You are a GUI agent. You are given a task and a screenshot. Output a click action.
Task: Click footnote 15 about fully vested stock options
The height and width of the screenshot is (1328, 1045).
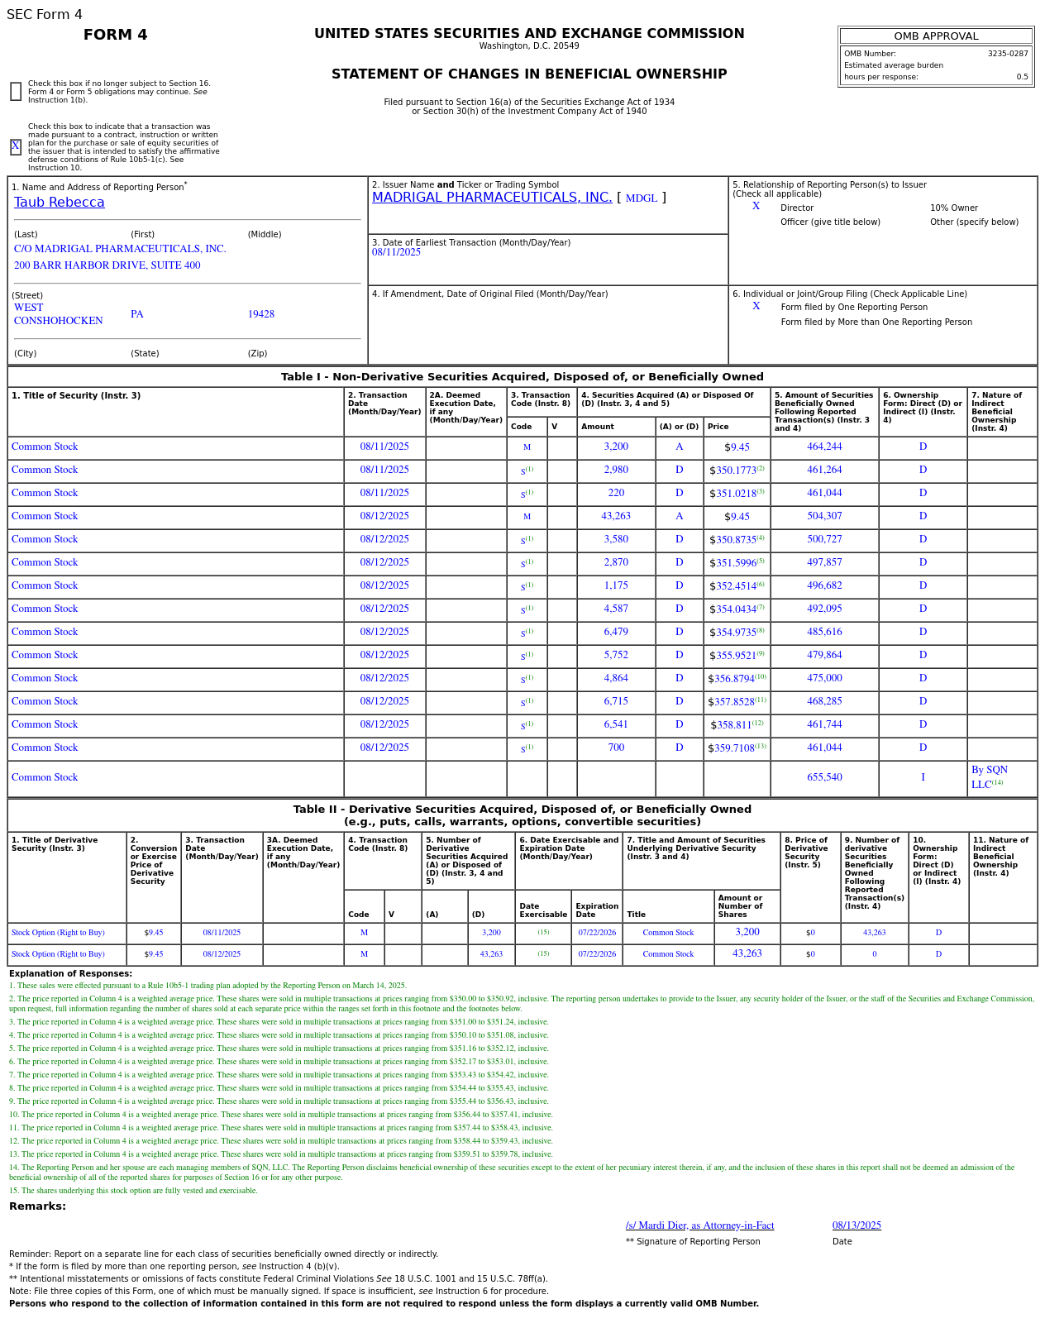133,1191
